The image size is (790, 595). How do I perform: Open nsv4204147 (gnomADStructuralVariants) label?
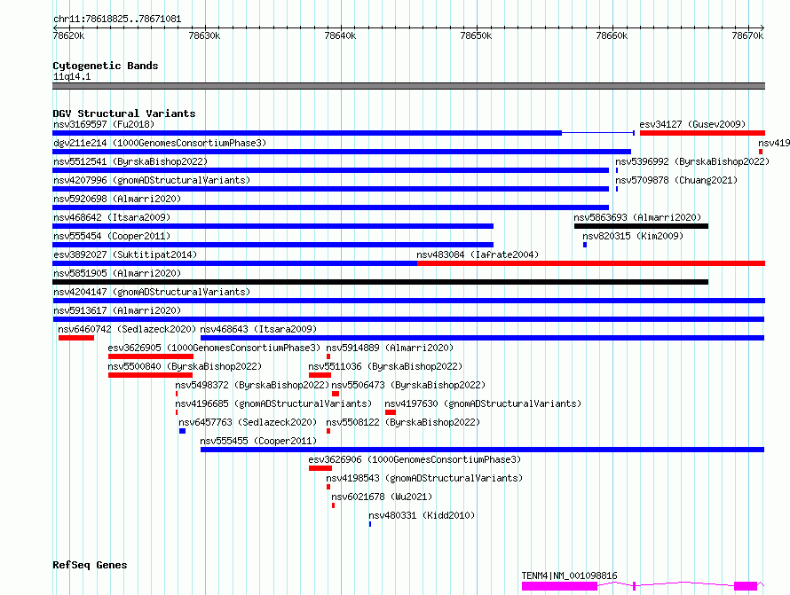pos(152,292)
